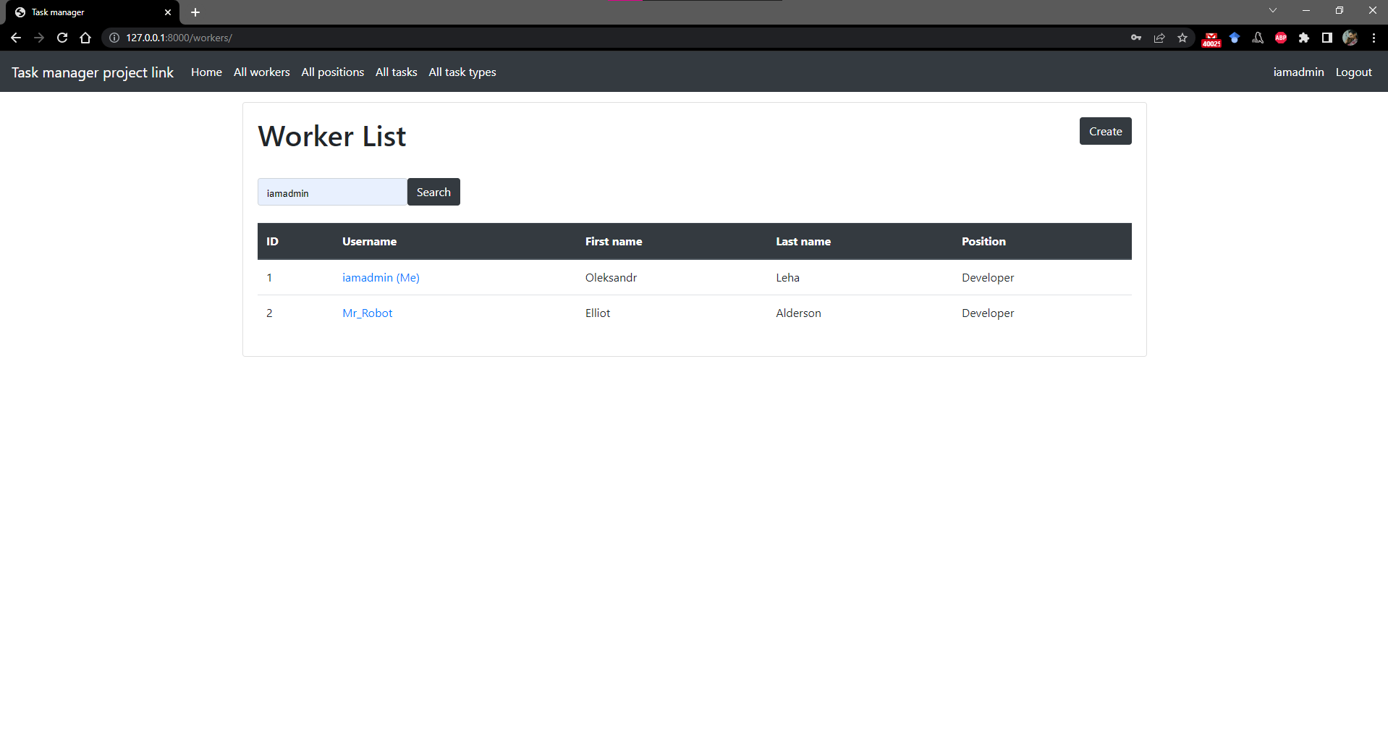Toggle browser side panel icon
Viewport: 1388px width, 752px height.
1327,38
